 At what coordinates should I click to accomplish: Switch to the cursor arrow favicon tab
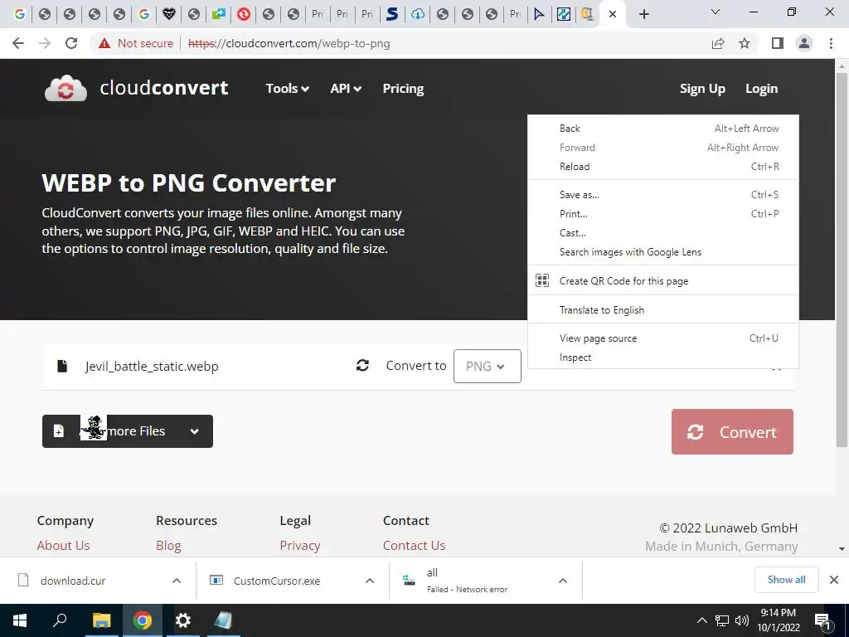pyautogui.click(x=539, y=14)
